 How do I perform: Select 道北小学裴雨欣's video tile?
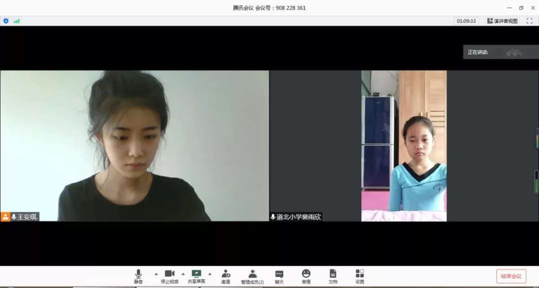[404, 145]
